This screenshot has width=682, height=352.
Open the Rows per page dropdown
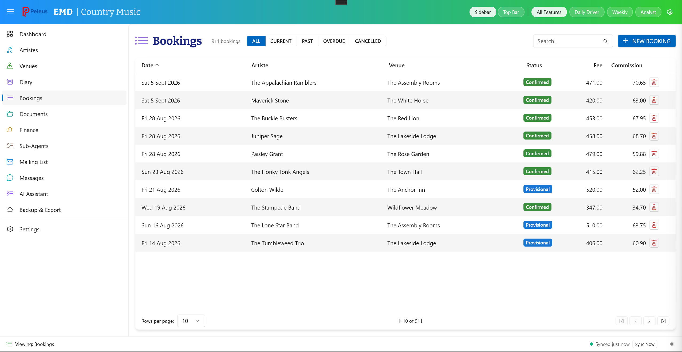tap(191, 321)
